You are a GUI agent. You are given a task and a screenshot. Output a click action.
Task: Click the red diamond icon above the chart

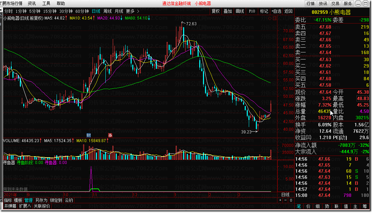(x=270, y=18)
